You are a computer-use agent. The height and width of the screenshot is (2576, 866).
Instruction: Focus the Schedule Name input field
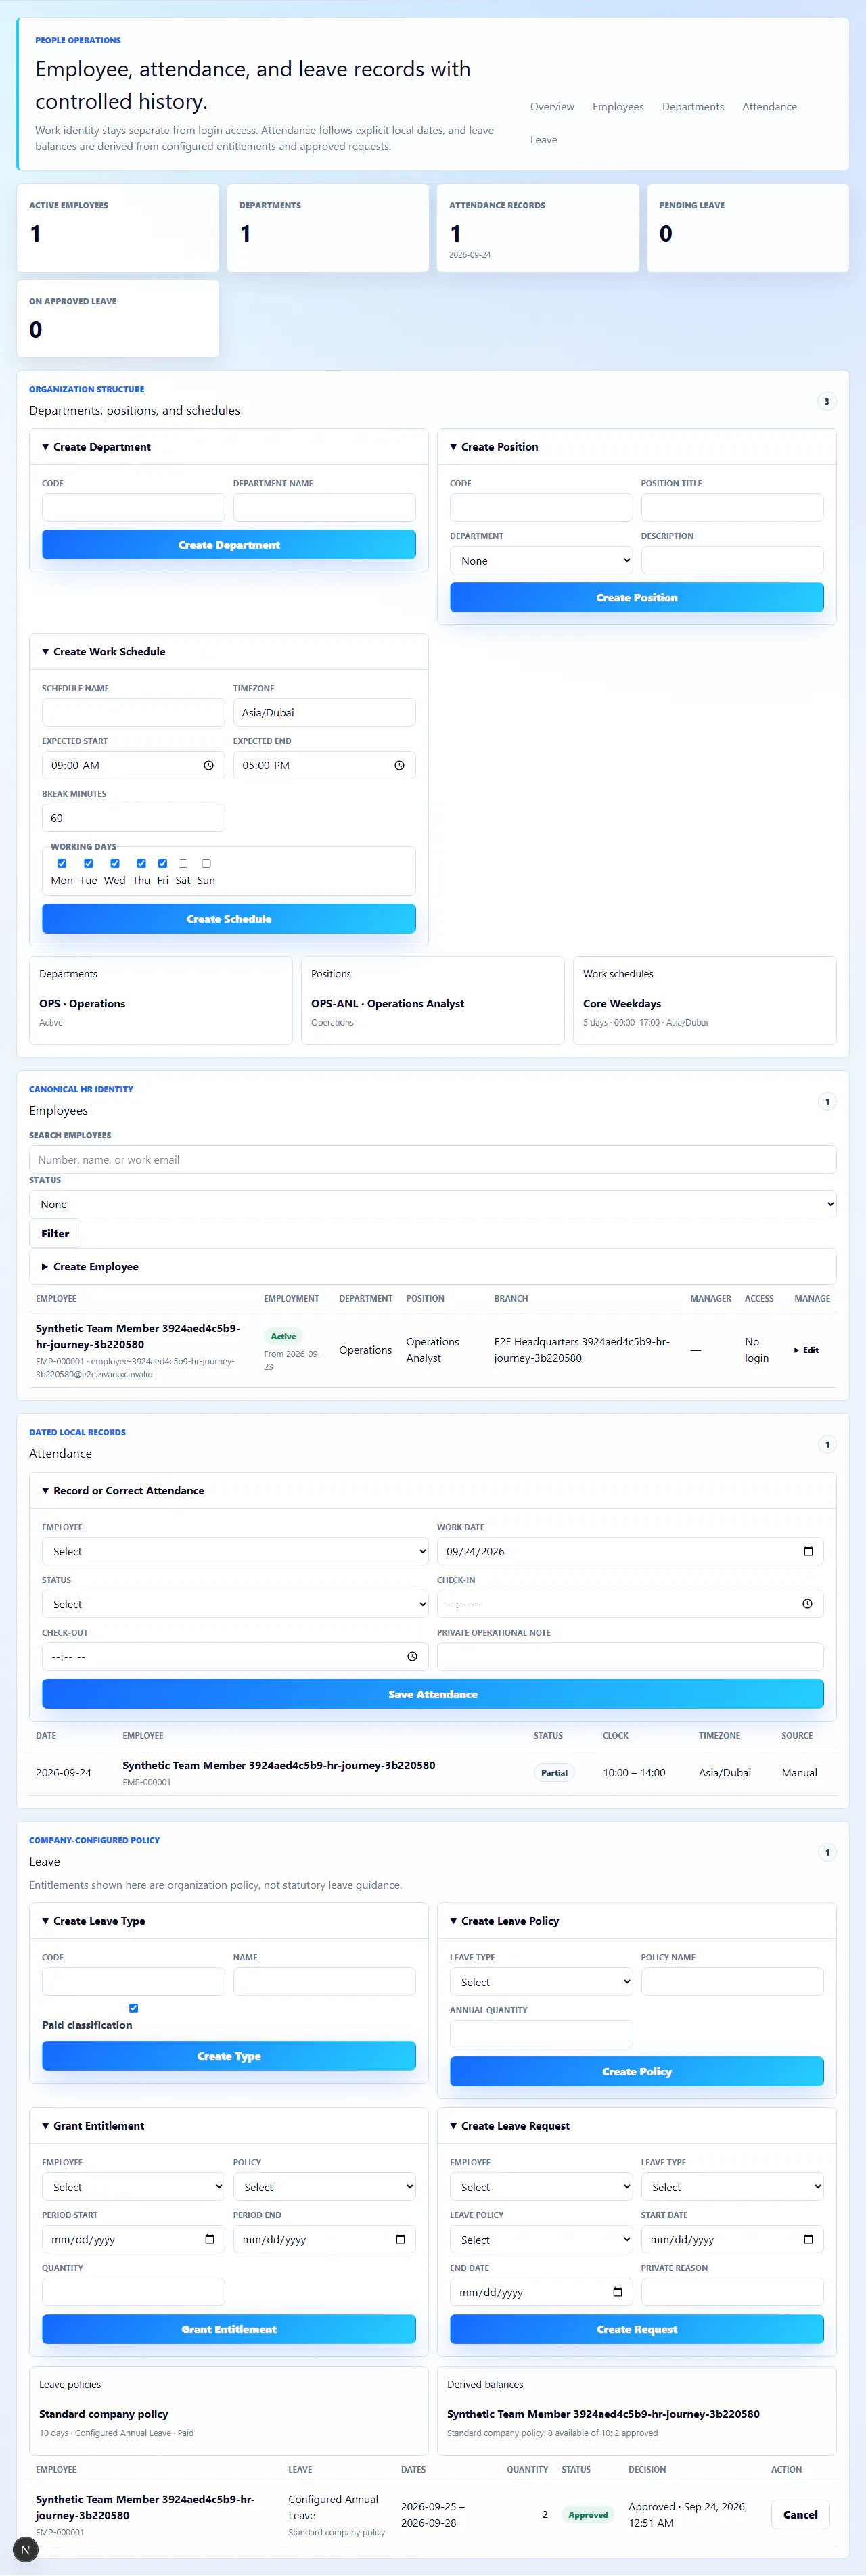(133, 712)
